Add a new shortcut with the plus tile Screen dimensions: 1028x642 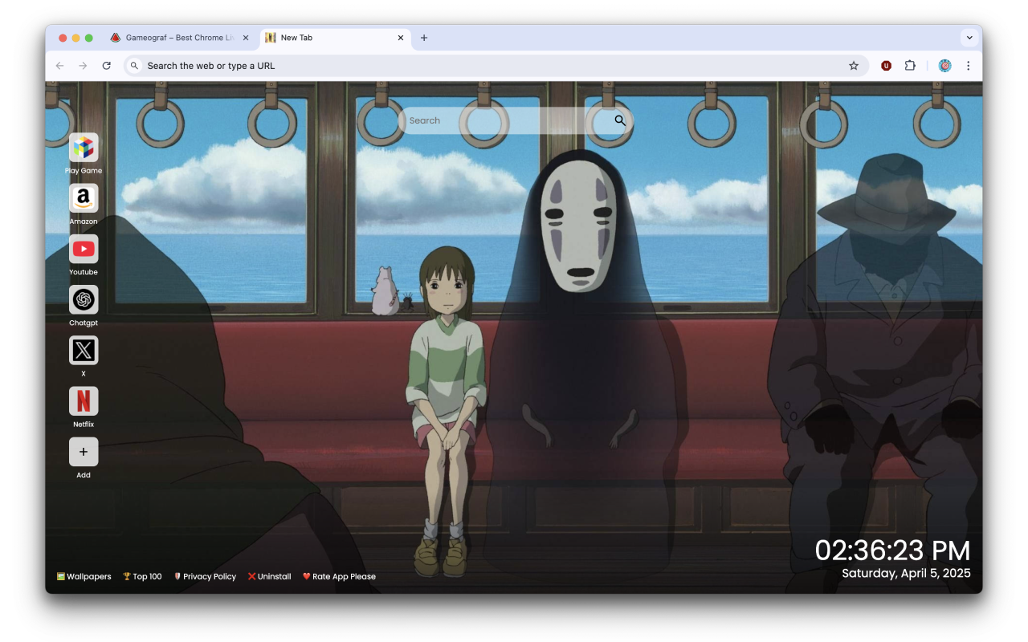click(84, 452)
